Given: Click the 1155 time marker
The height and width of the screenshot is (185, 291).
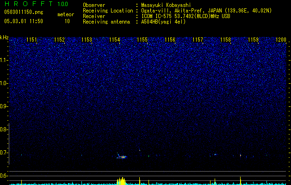Looking at the screenshot, I should point(142,40).
